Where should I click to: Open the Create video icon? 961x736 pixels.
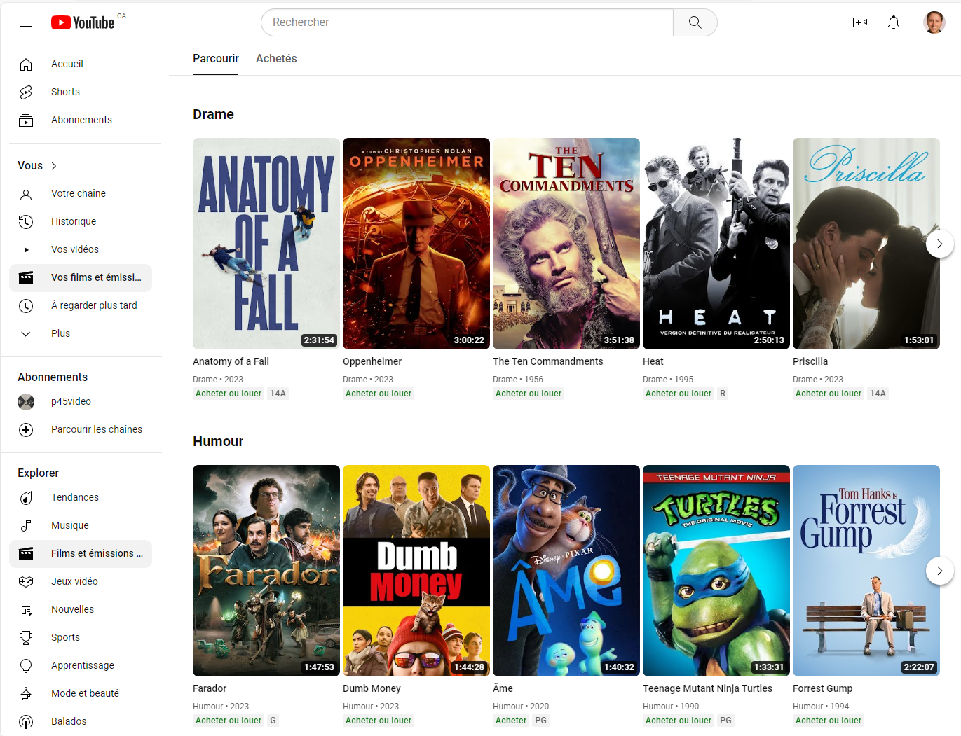coord(860,22)
